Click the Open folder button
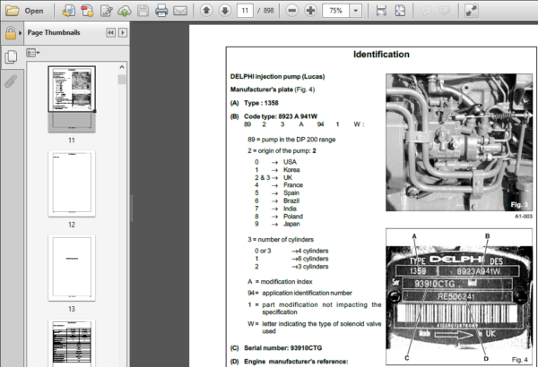 pyautogui.click(x=25, y=11)
